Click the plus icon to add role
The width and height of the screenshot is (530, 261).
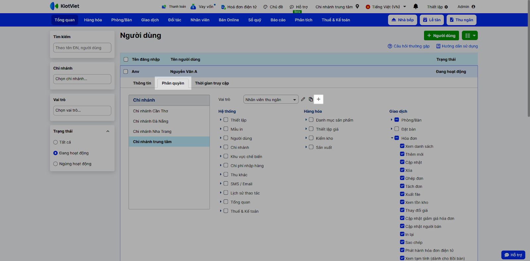pyautogui.click(x=318, y=99)
